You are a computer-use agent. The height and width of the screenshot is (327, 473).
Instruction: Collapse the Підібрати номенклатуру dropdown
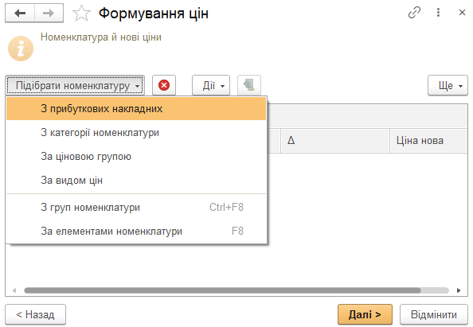[x=75, y=85]
